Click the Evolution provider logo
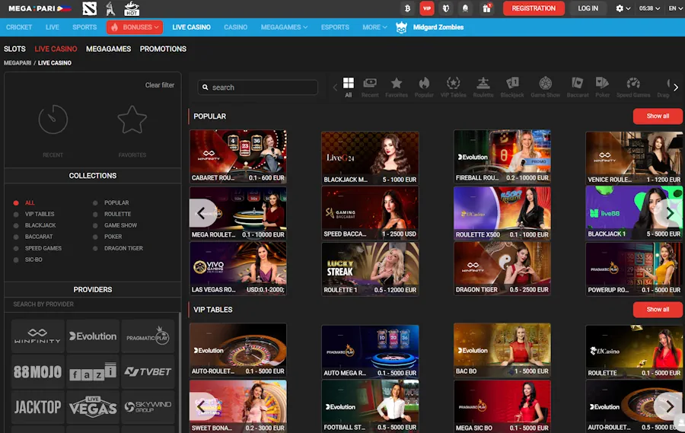685x433 pixels. tap(93, 336)
